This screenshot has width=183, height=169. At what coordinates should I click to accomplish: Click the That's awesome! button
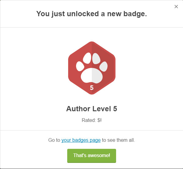(x=92, y=156)
